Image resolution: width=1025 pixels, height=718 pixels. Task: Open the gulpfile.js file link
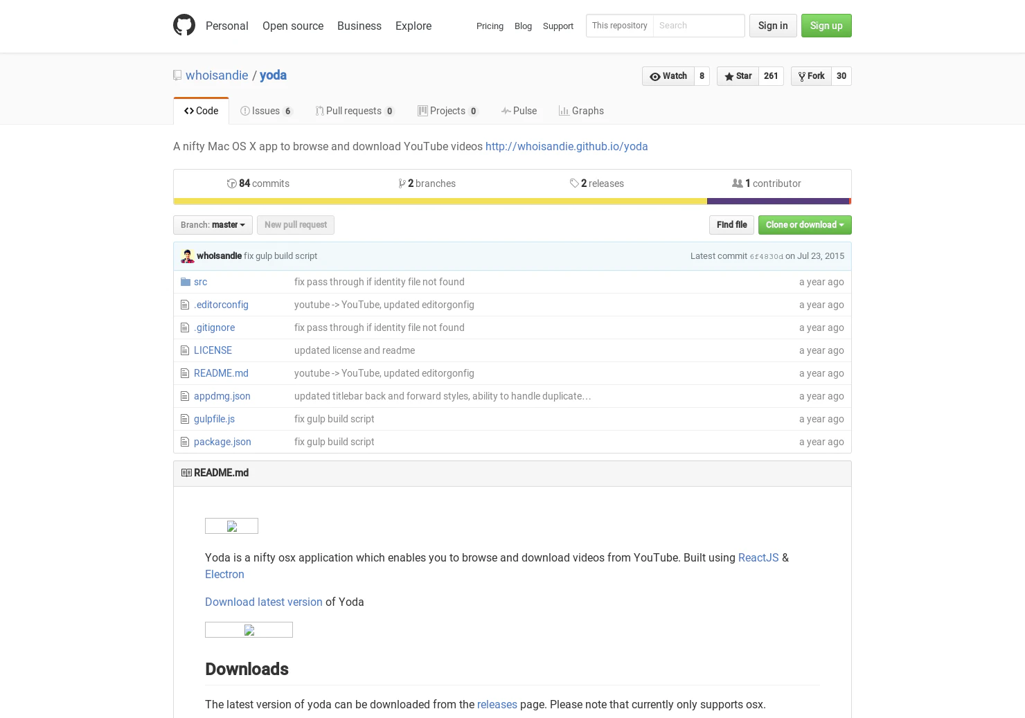214,419
